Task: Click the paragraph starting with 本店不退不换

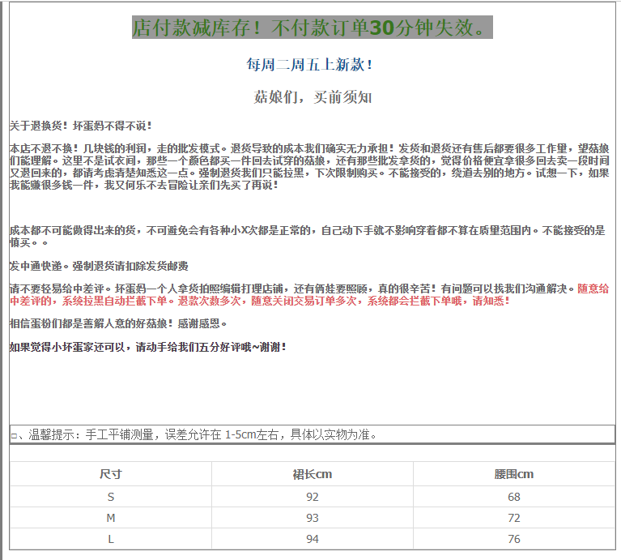Action: pos(308,167)
